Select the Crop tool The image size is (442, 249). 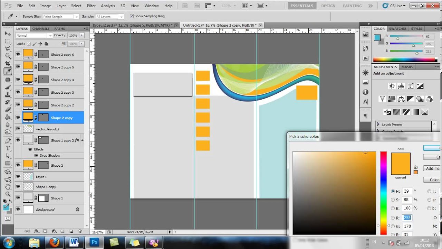click(8, 64)
